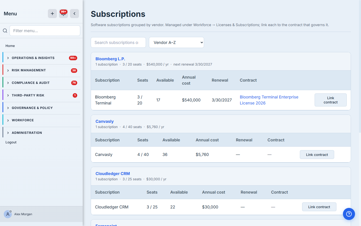Expand the Workforce menu section
Viewport: 361px width, 226px height.
(42, 120)
